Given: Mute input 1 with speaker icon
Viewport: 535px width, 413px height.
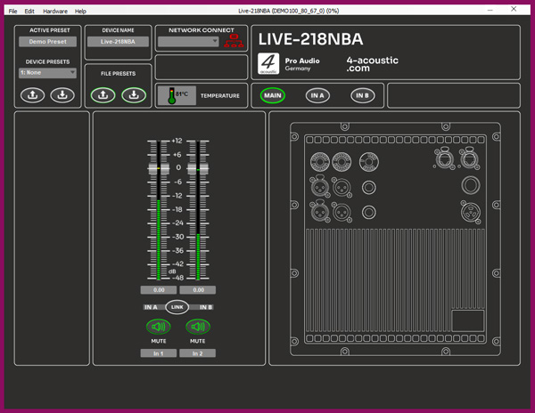Looking at the screenshot, I should 159,327.
